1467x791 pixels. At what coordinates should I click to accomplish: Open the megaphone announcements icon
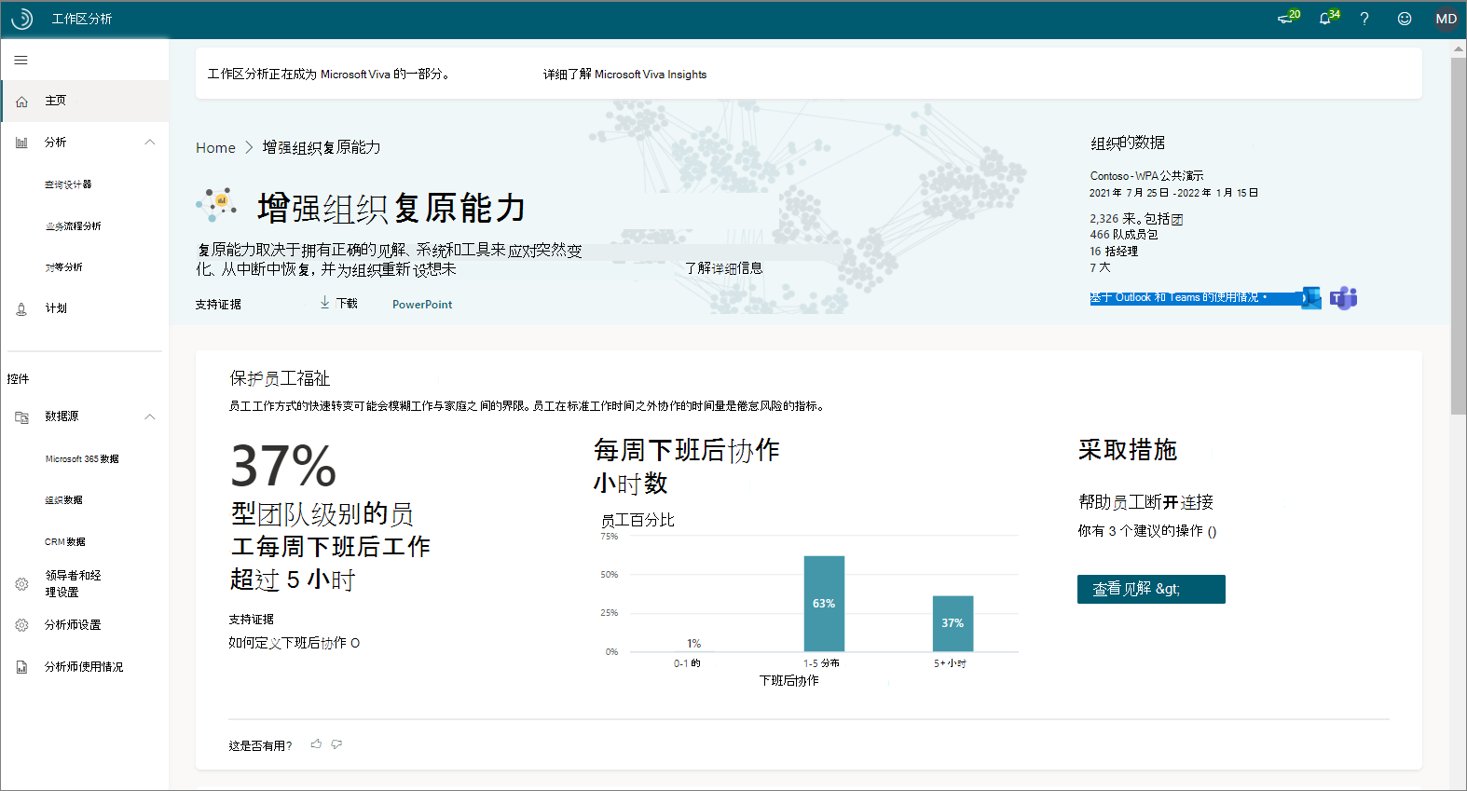1285,19
